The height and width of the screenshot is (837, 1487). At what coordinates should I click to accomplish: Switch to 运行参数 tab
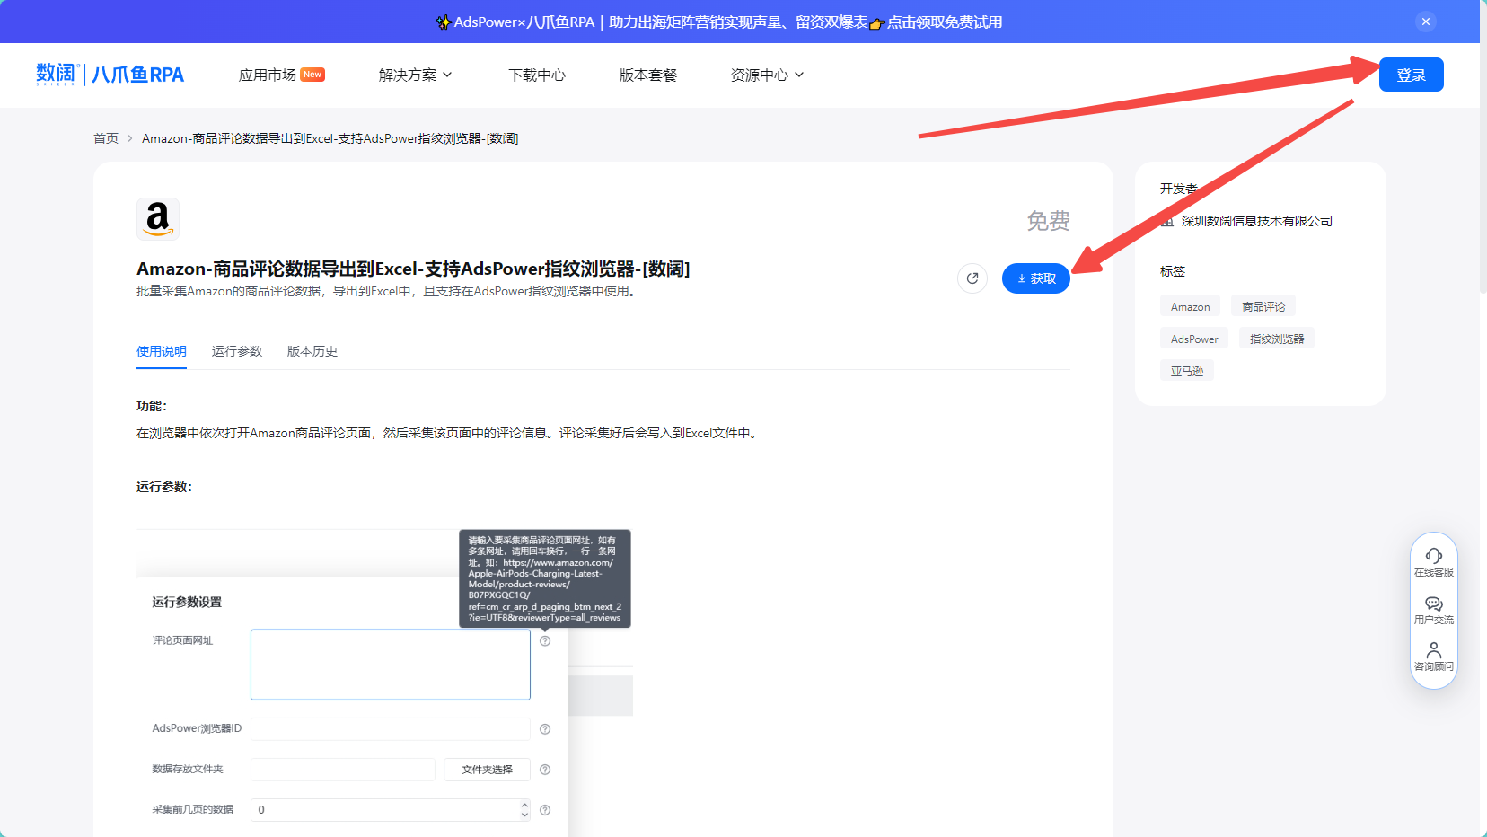tap(237, 351)
